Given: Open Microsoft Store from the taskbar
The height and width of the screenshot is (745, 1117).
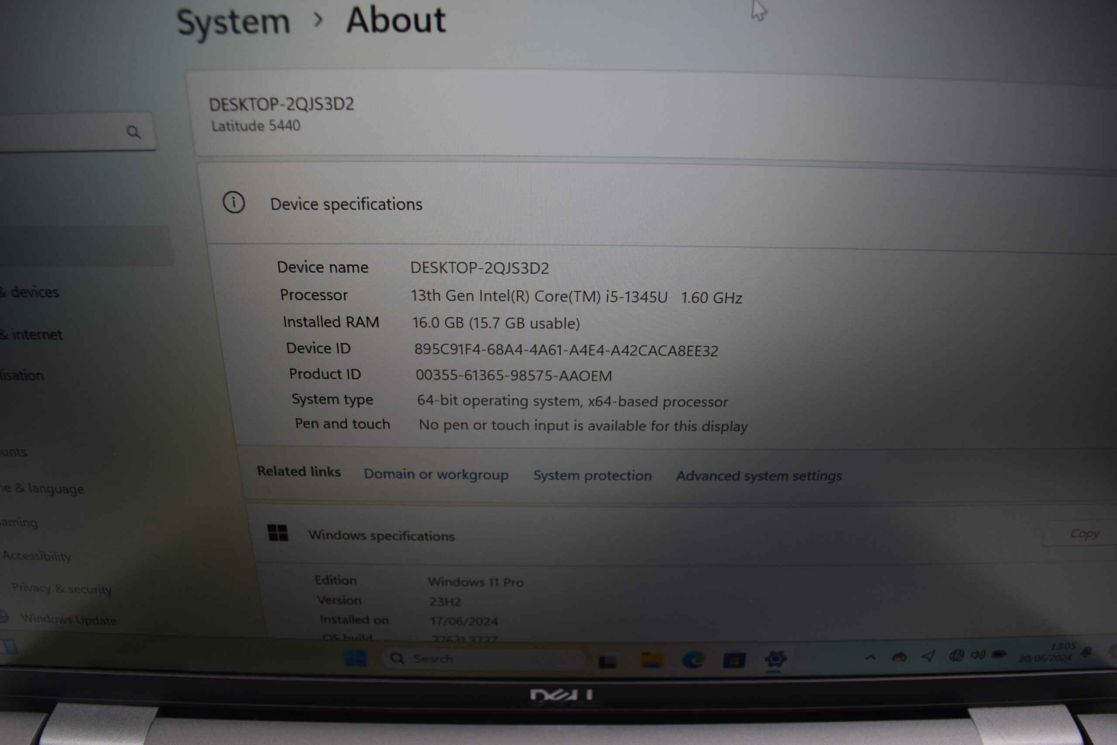Looking at the screenshot, I should click(x=734, y=660).
